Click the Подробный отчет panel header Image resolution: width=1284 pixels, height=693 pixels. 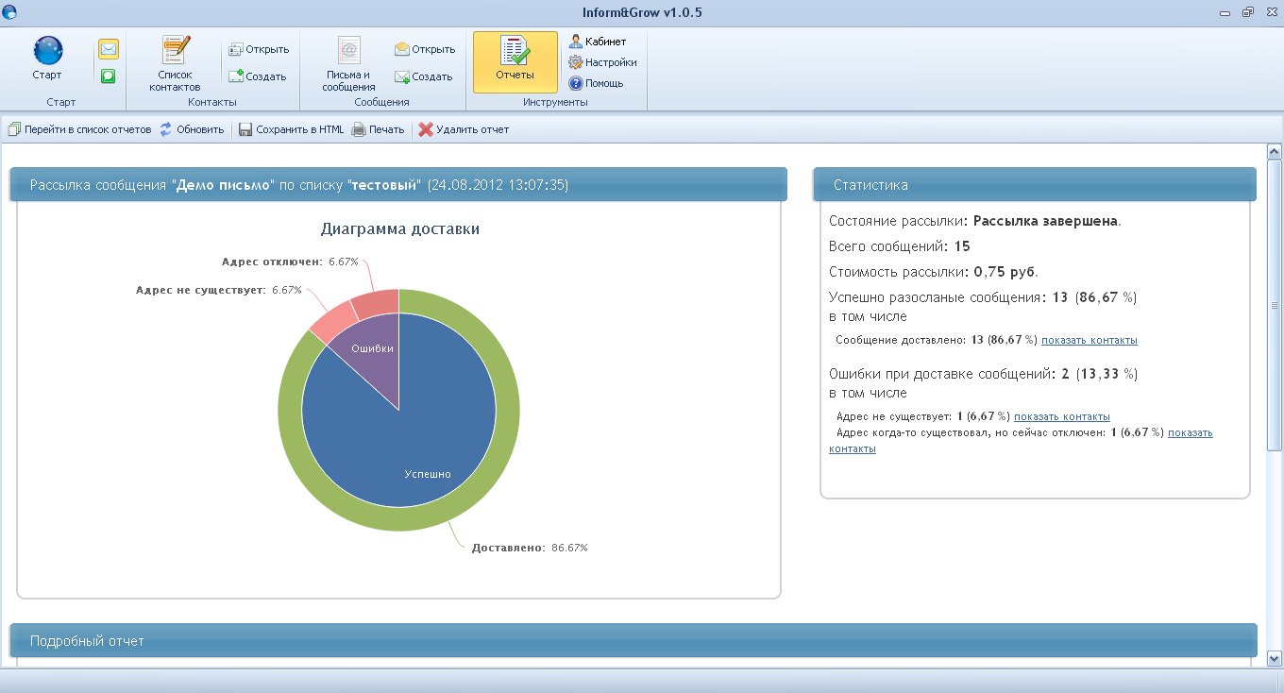634,640
